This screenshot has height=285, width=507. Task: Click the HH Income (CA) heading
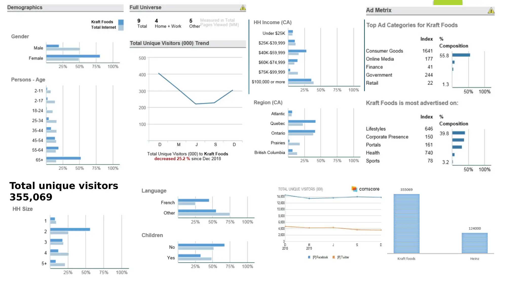tap(273, 23)
